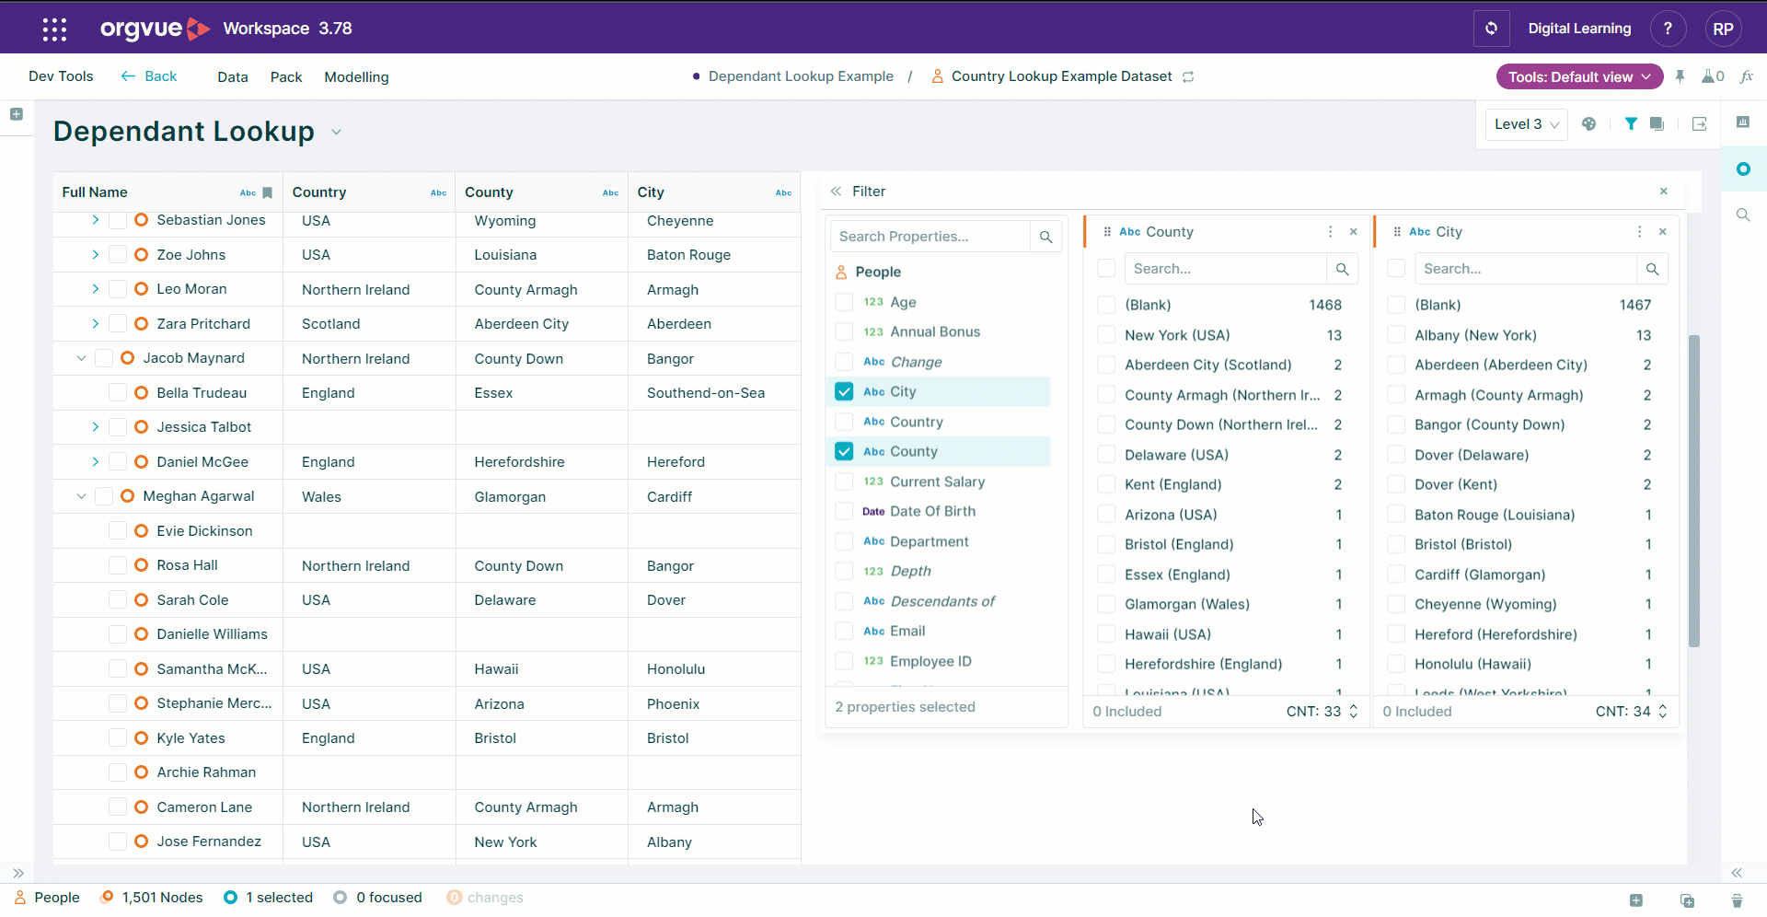The height and width of the screenshot is (917, 1767).
Task: Click the trash icon in status bar
Action: click(x=1736, y=900)
